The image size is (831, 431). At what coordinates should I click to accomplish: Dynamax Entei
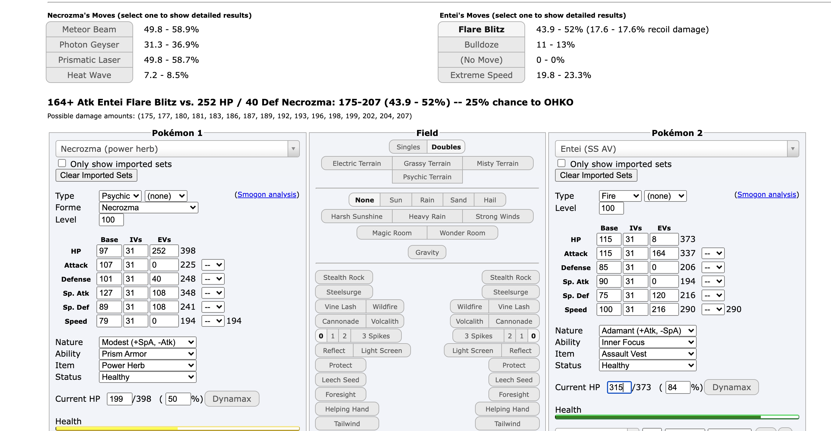(731, 387)
